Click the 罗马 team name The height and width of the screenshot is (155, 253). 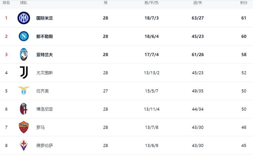40,127
